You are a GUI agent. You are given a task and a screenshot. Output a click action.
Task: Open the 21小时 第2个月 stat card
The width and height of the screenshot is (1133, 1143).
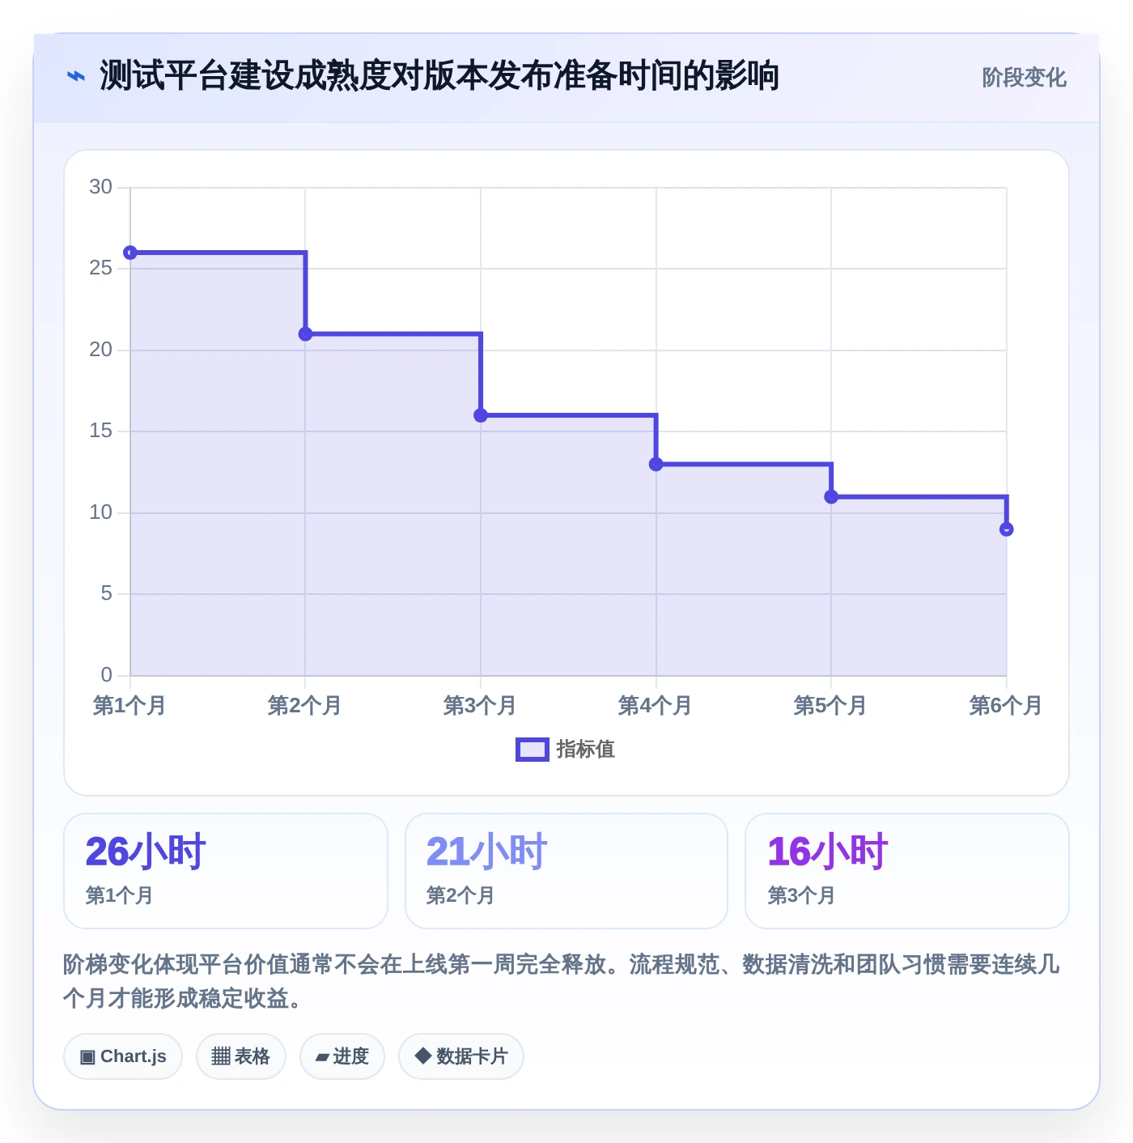click(566, 871)
